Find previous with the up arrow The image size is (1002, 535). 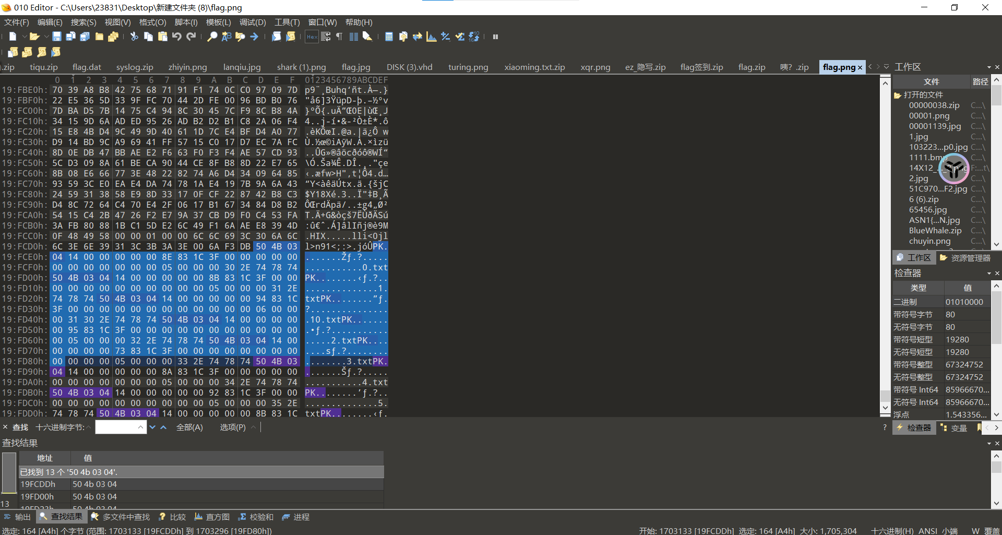163,427
